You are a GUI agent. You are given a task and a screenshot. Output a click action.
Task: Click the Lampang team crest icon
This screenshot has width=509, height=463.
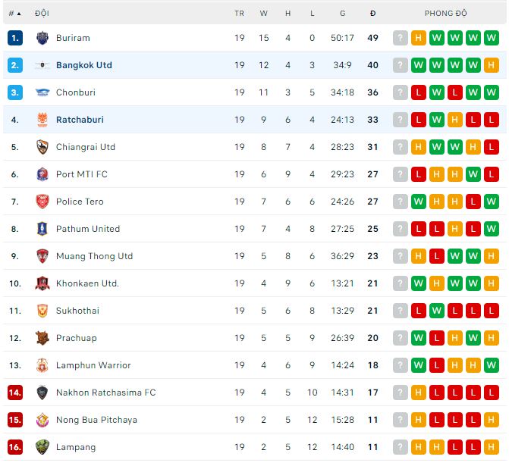[42, 447]
